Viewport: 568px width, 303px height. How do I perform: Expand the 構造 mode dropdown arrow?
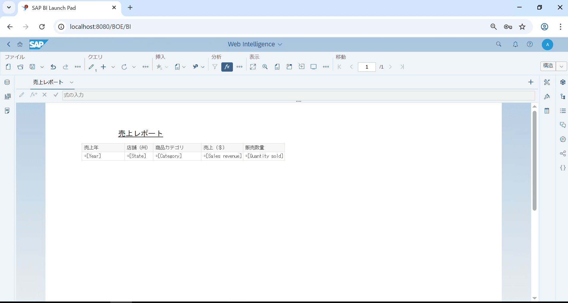[561, 66]
